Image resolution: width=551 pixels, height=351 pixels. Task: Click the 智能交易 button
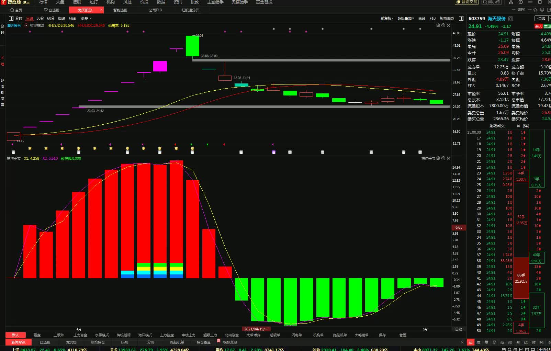tap(467, 2)
